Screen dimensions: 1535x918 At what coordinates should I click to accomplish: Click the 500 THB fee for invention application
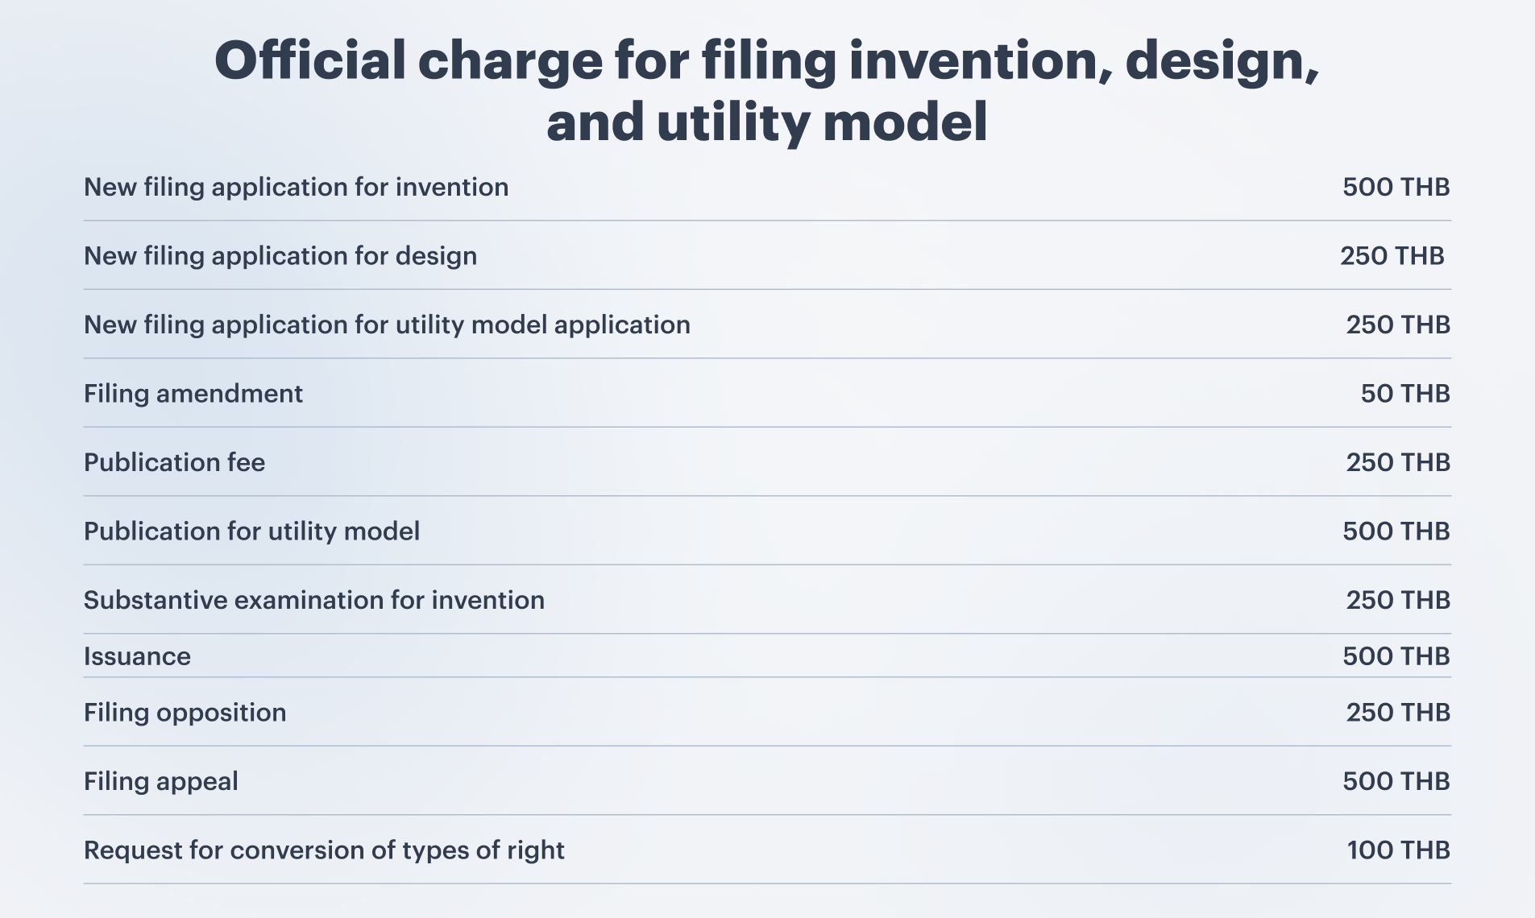click(1396, 187)
